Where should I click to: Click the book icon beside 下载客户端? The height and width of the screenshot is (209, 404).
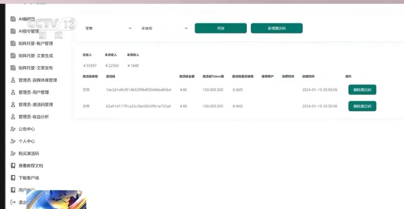click(13, 178)
